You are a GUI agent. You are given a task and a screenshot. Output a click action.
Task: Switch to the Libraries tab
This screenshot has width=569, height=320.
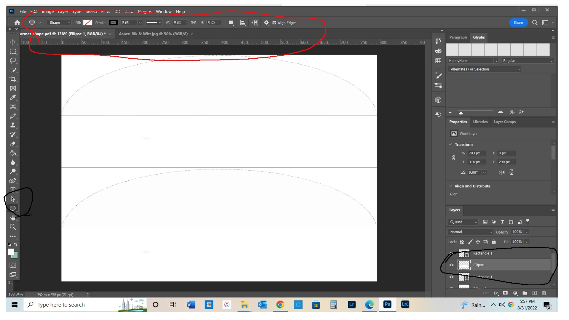coord(480,122)
